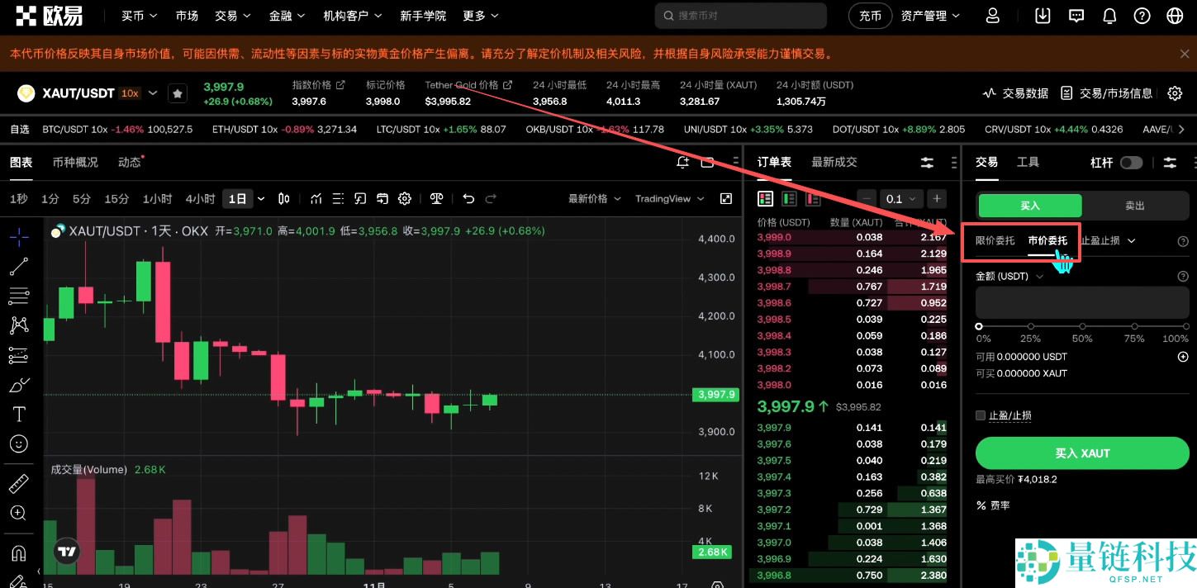Enable the 止盈/止损 checkbox
1197x588 pixels.
[x=982, y=415]
